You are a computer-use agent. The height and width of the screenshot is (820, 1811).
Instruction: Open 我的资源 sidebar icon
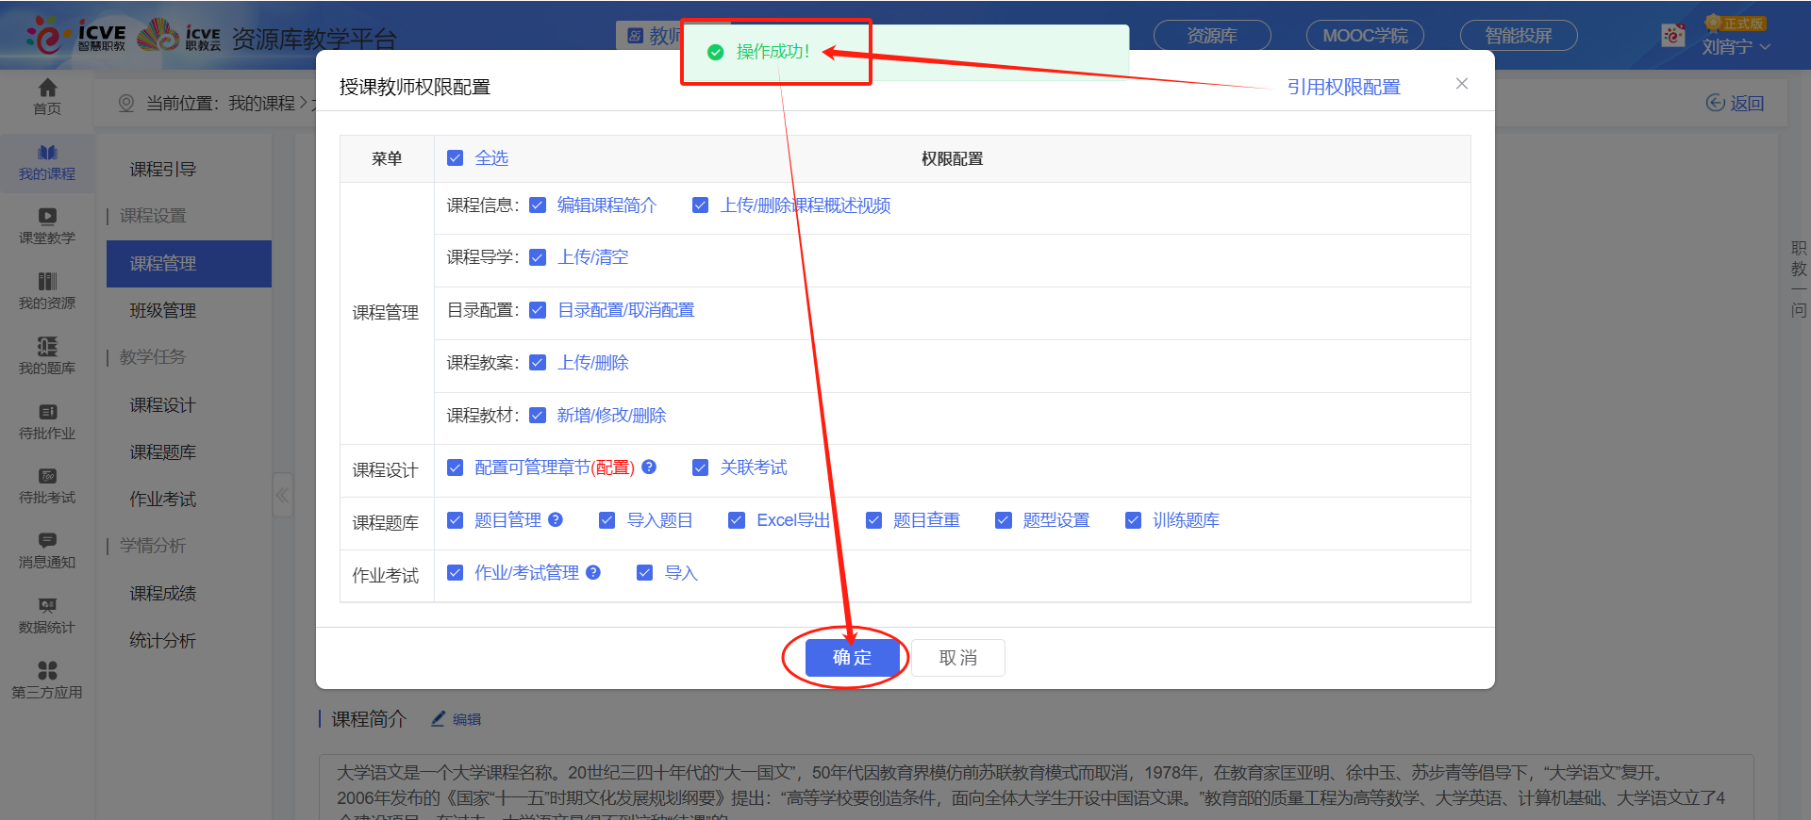coord(47,281)
